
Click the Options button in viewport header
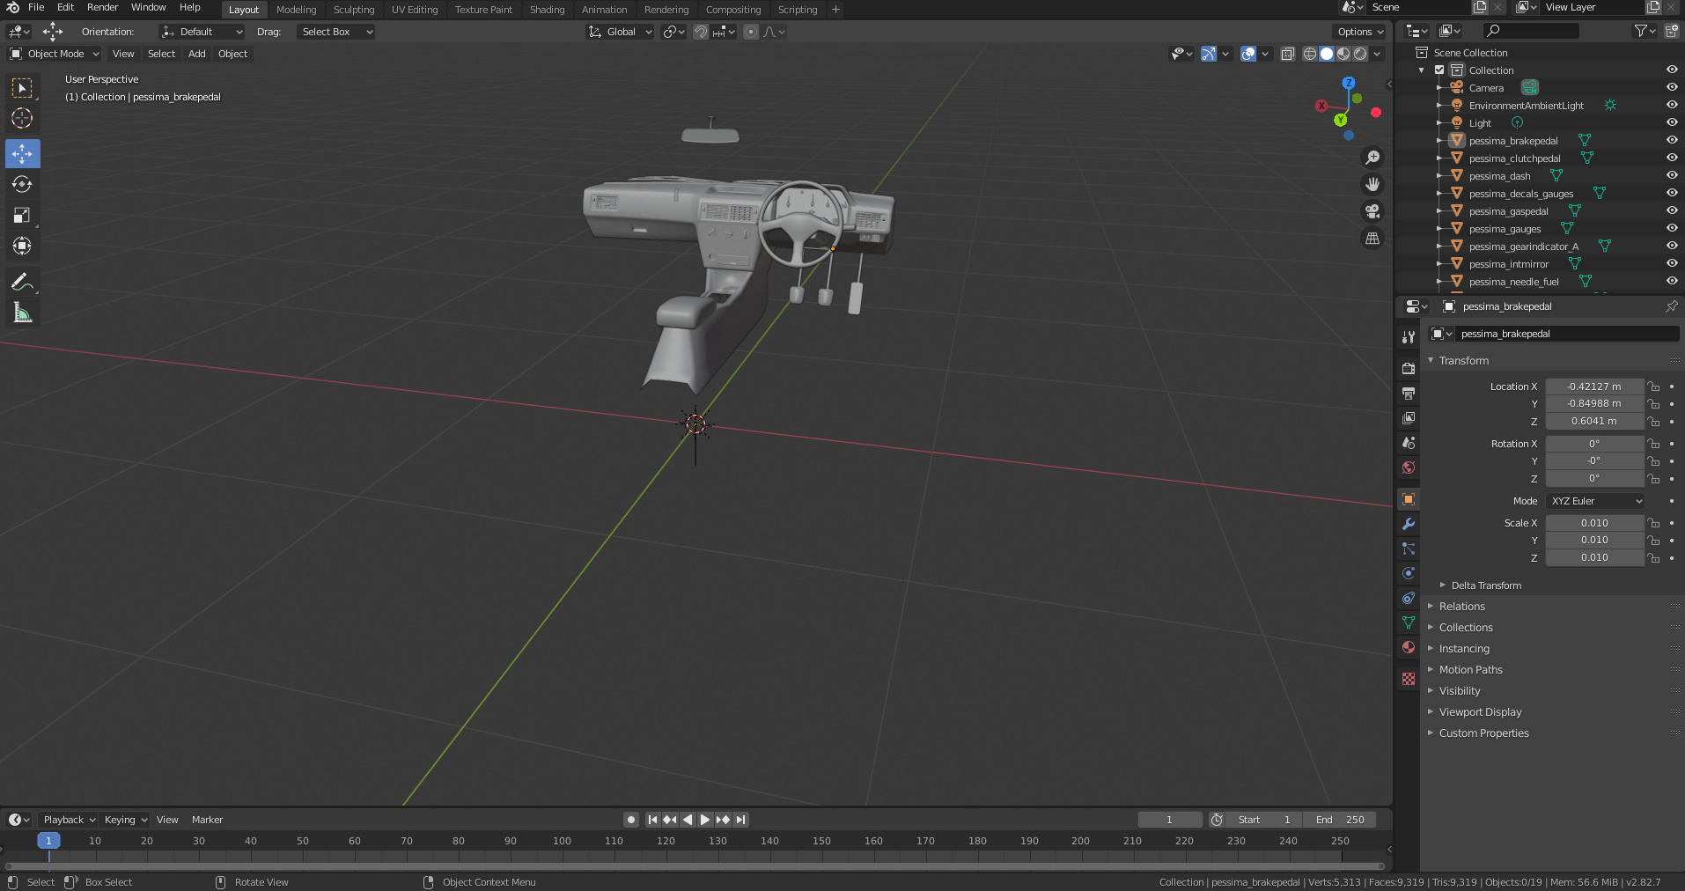(1360, 32)
